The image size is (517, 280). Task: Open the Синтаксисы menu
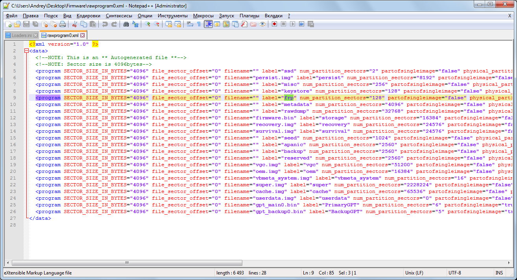(119, 16)
